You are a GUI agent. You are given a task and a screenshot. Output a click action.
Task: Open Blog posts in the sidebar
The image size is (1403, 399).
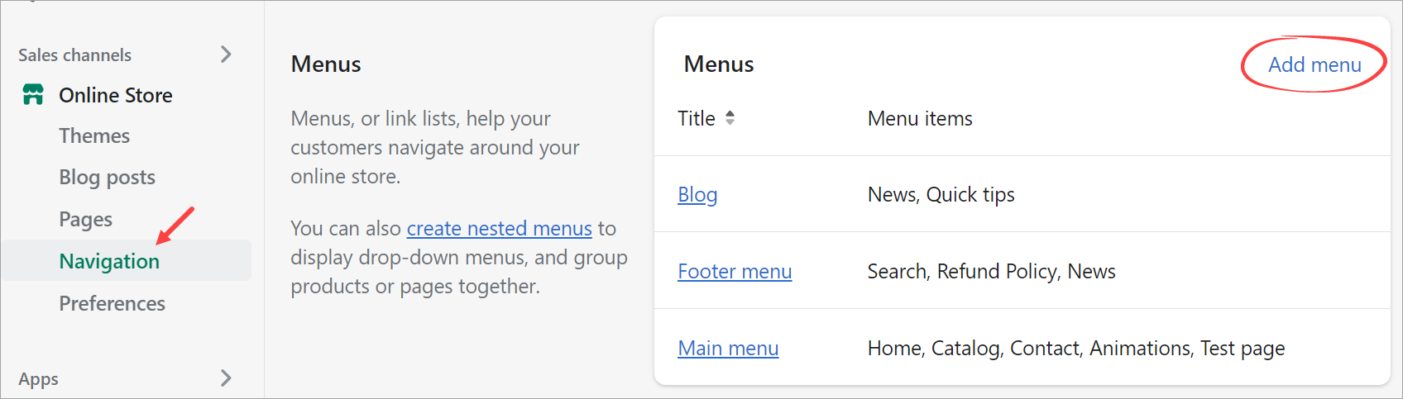pyautogui.click(x=107, y=178)
